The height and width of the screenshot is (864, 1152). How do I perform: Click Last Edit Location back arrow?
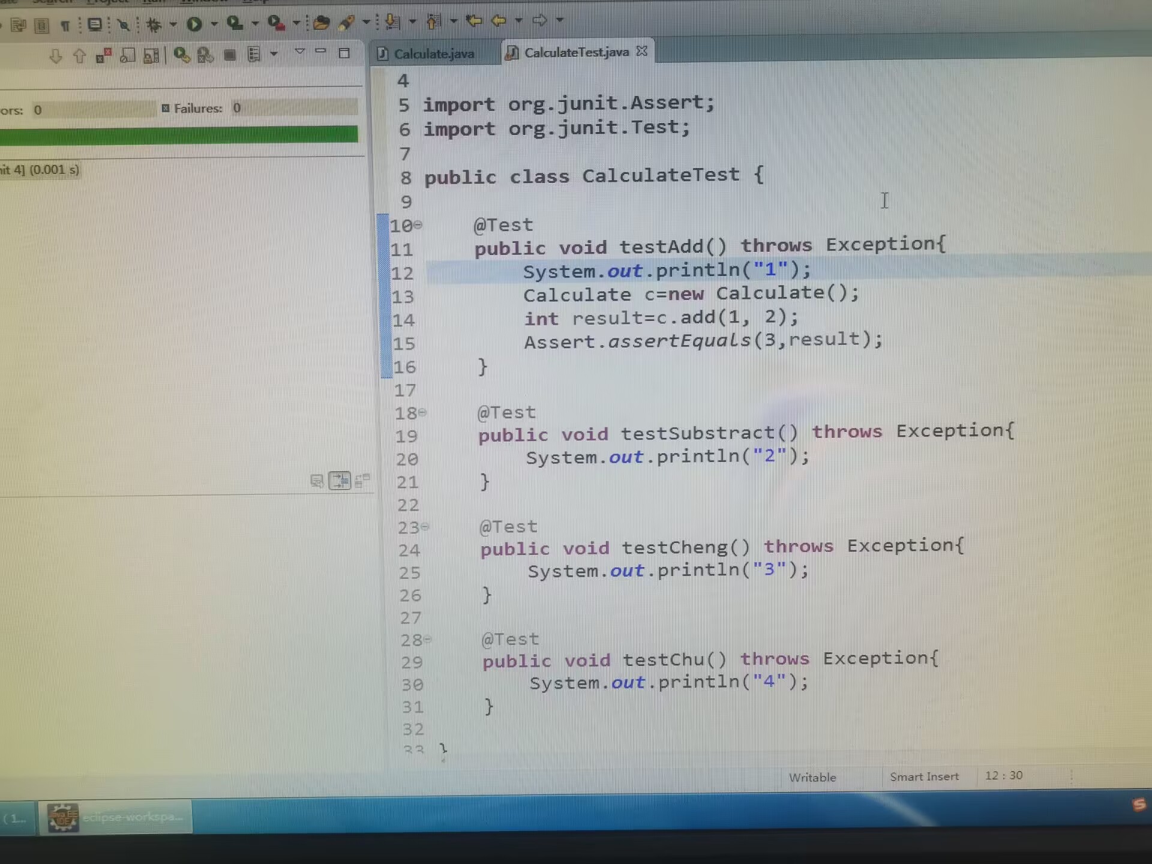474,21
